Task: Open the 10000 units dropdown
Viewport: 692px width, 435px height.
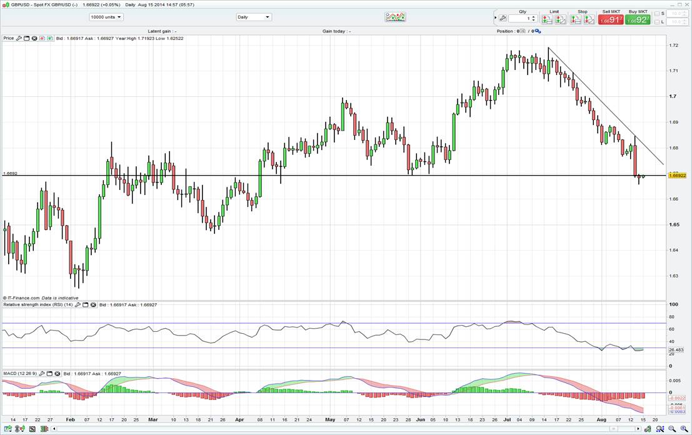Action: (106, 17)
